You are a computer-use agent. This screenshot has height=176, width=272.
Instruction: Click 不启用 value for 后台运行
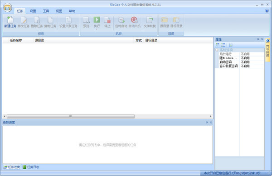pos(245,54)
